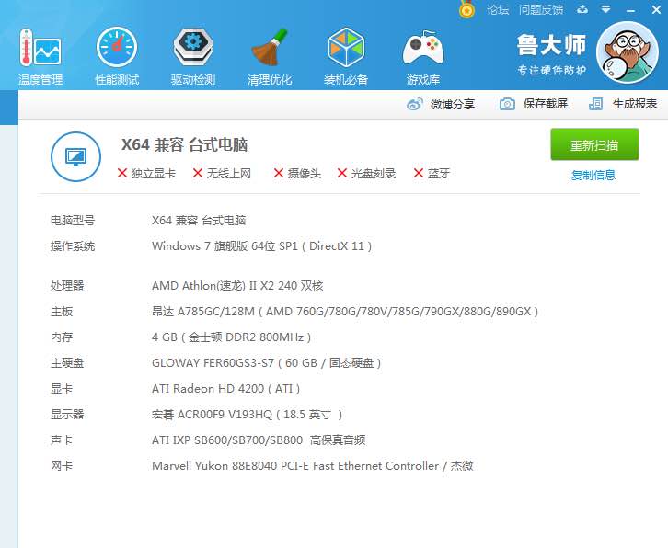
Task: Open the main menu dropdown arrow
Action: click(x=605, y=9)
